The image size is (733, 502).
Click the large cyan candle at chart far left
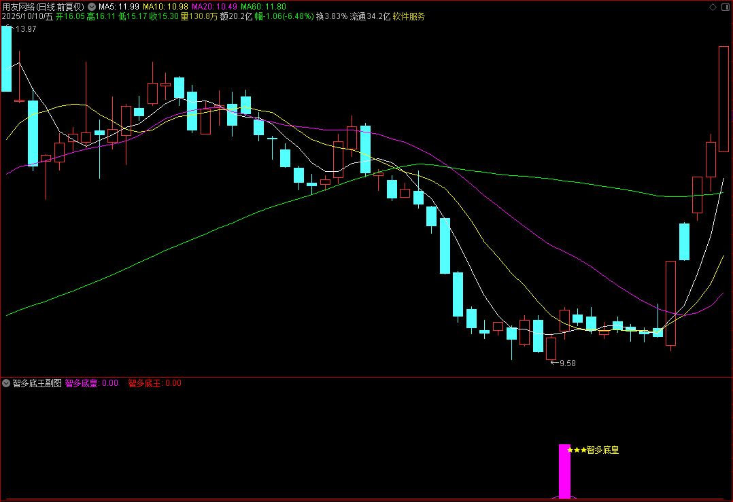click(x=7, y=59)
